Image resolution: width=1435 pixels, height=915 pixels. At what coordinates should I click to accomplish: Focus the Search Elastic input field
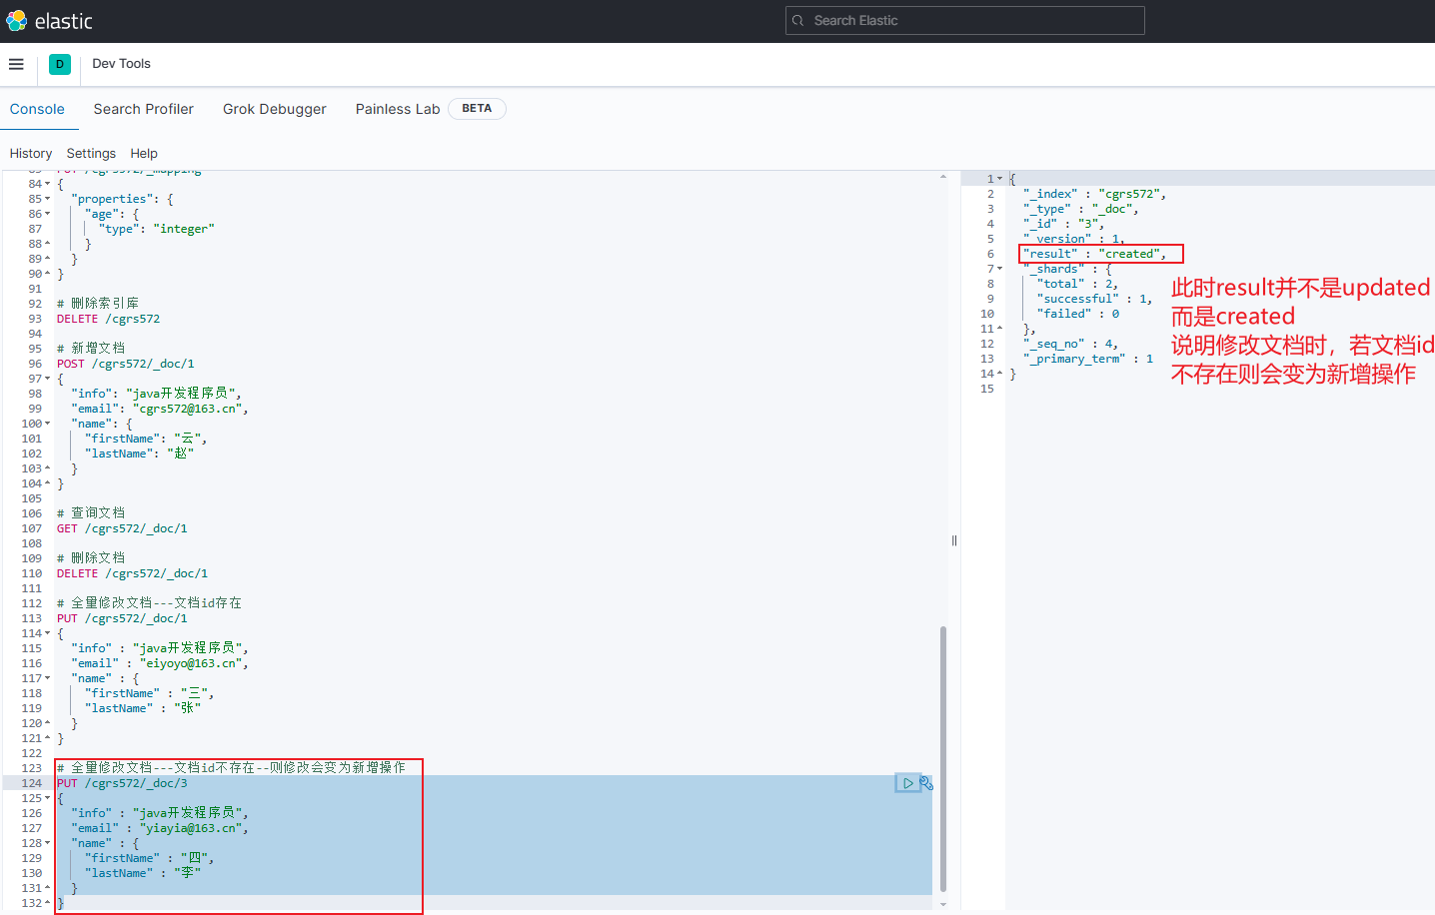click(x=965, y=21)
